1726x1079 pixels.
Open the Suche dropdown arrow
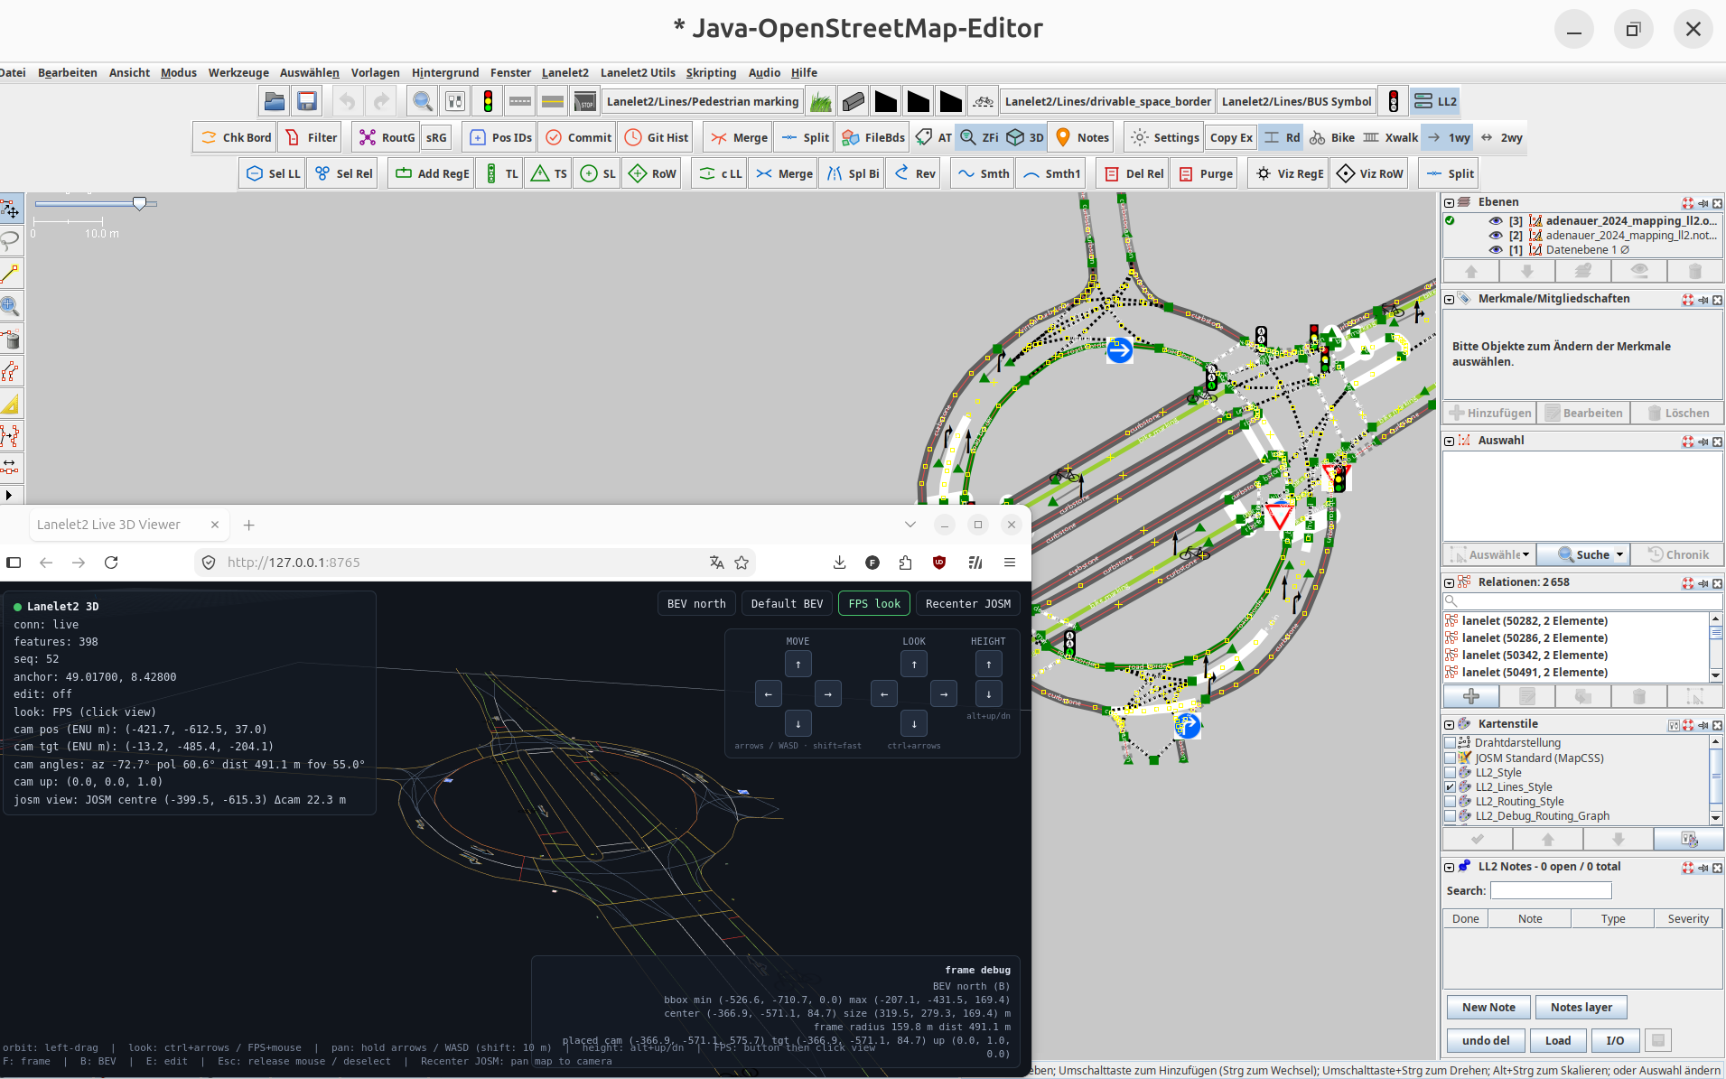pyautogui.click(x=1619, y=554)
